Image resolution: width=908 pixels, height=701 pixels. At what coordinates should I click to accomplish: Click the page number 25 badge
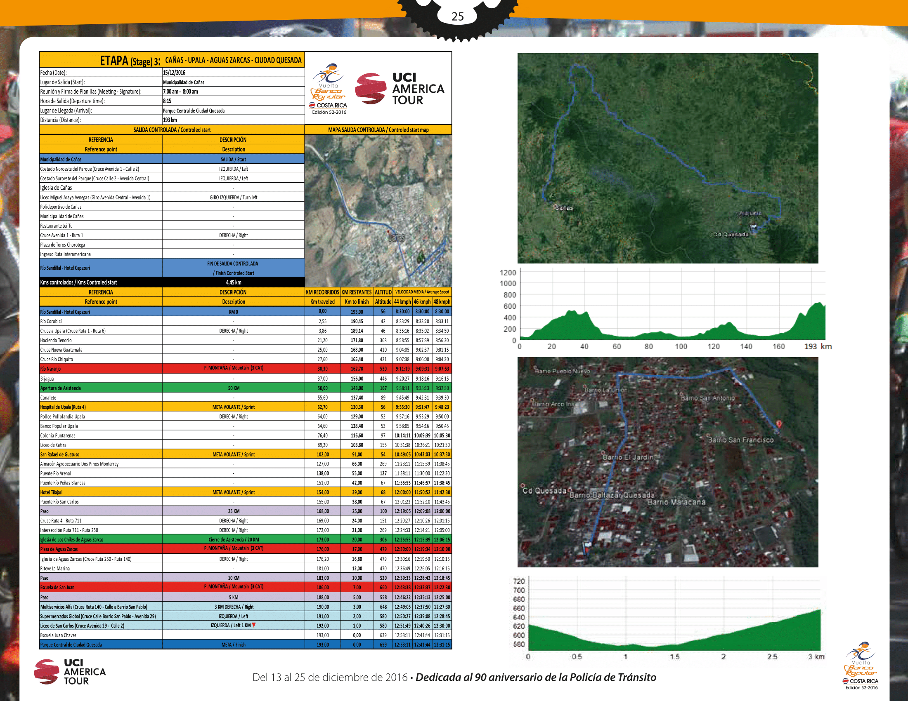tap(457, 16)
